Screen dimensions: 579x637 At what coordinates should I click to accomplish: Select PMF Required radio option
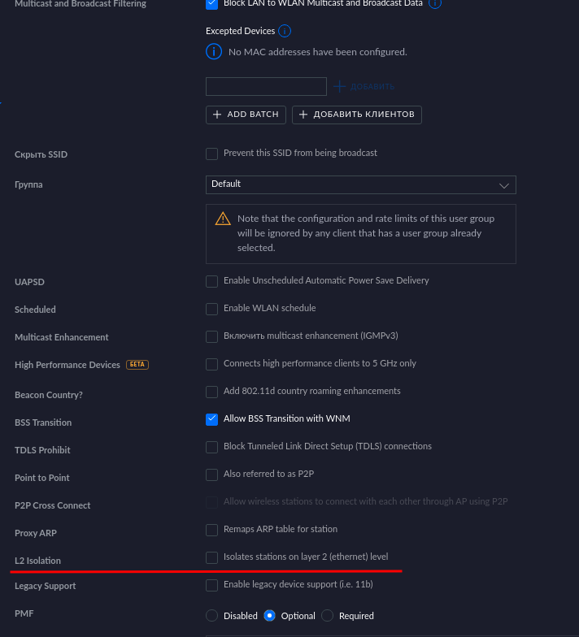tap(327, 616)
